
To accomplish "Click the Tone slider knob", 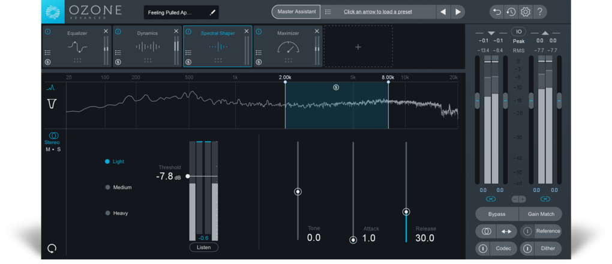I will coord(298,192).
